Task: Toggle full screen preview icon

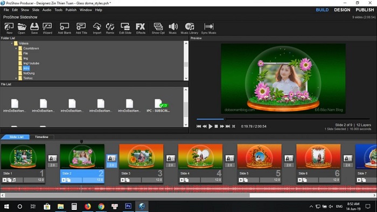Action: 233,126
